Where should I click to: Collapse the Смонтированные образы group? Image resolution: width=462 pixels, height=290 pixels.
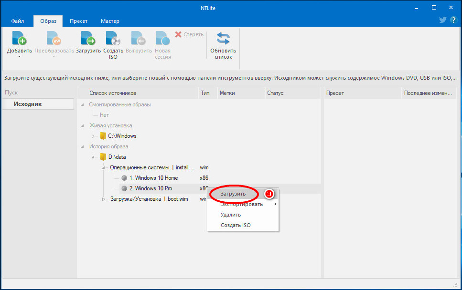pyautogui.click(x=83, y=105)
